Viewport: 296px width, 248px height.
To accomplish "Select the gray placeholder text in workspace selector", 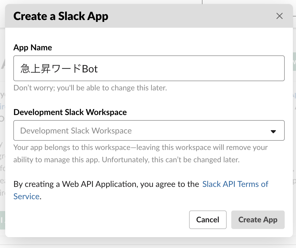I will pyautogui.click(x=76, y=131).
